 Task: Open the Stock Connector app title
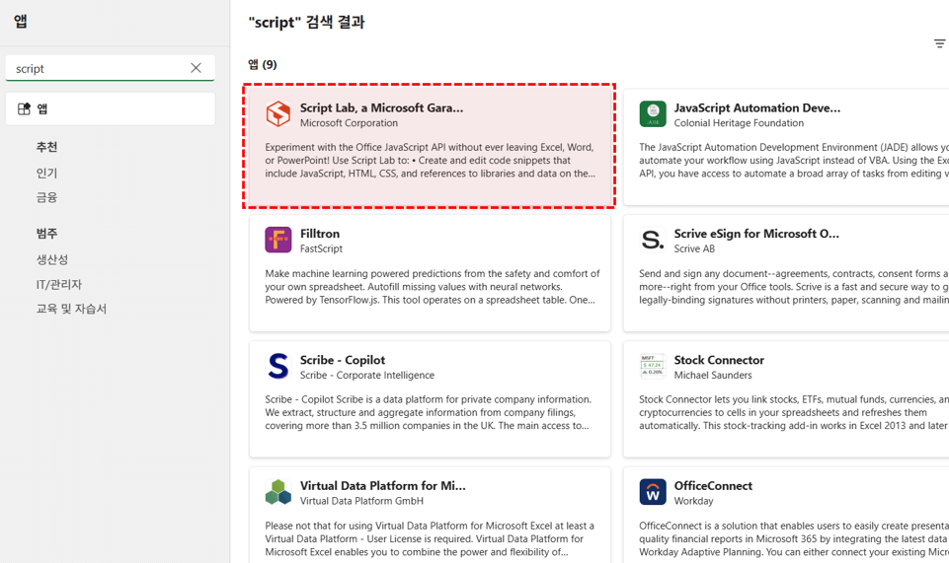719,360
